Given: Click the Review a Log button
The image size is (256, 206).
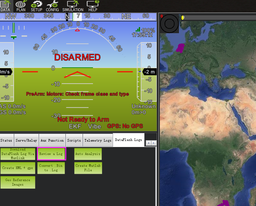Looking at the screenshot, I should point(51,154).
